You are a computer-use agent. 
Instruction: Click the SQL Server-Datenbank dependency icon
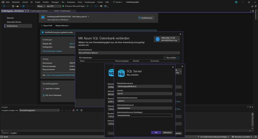44,95
